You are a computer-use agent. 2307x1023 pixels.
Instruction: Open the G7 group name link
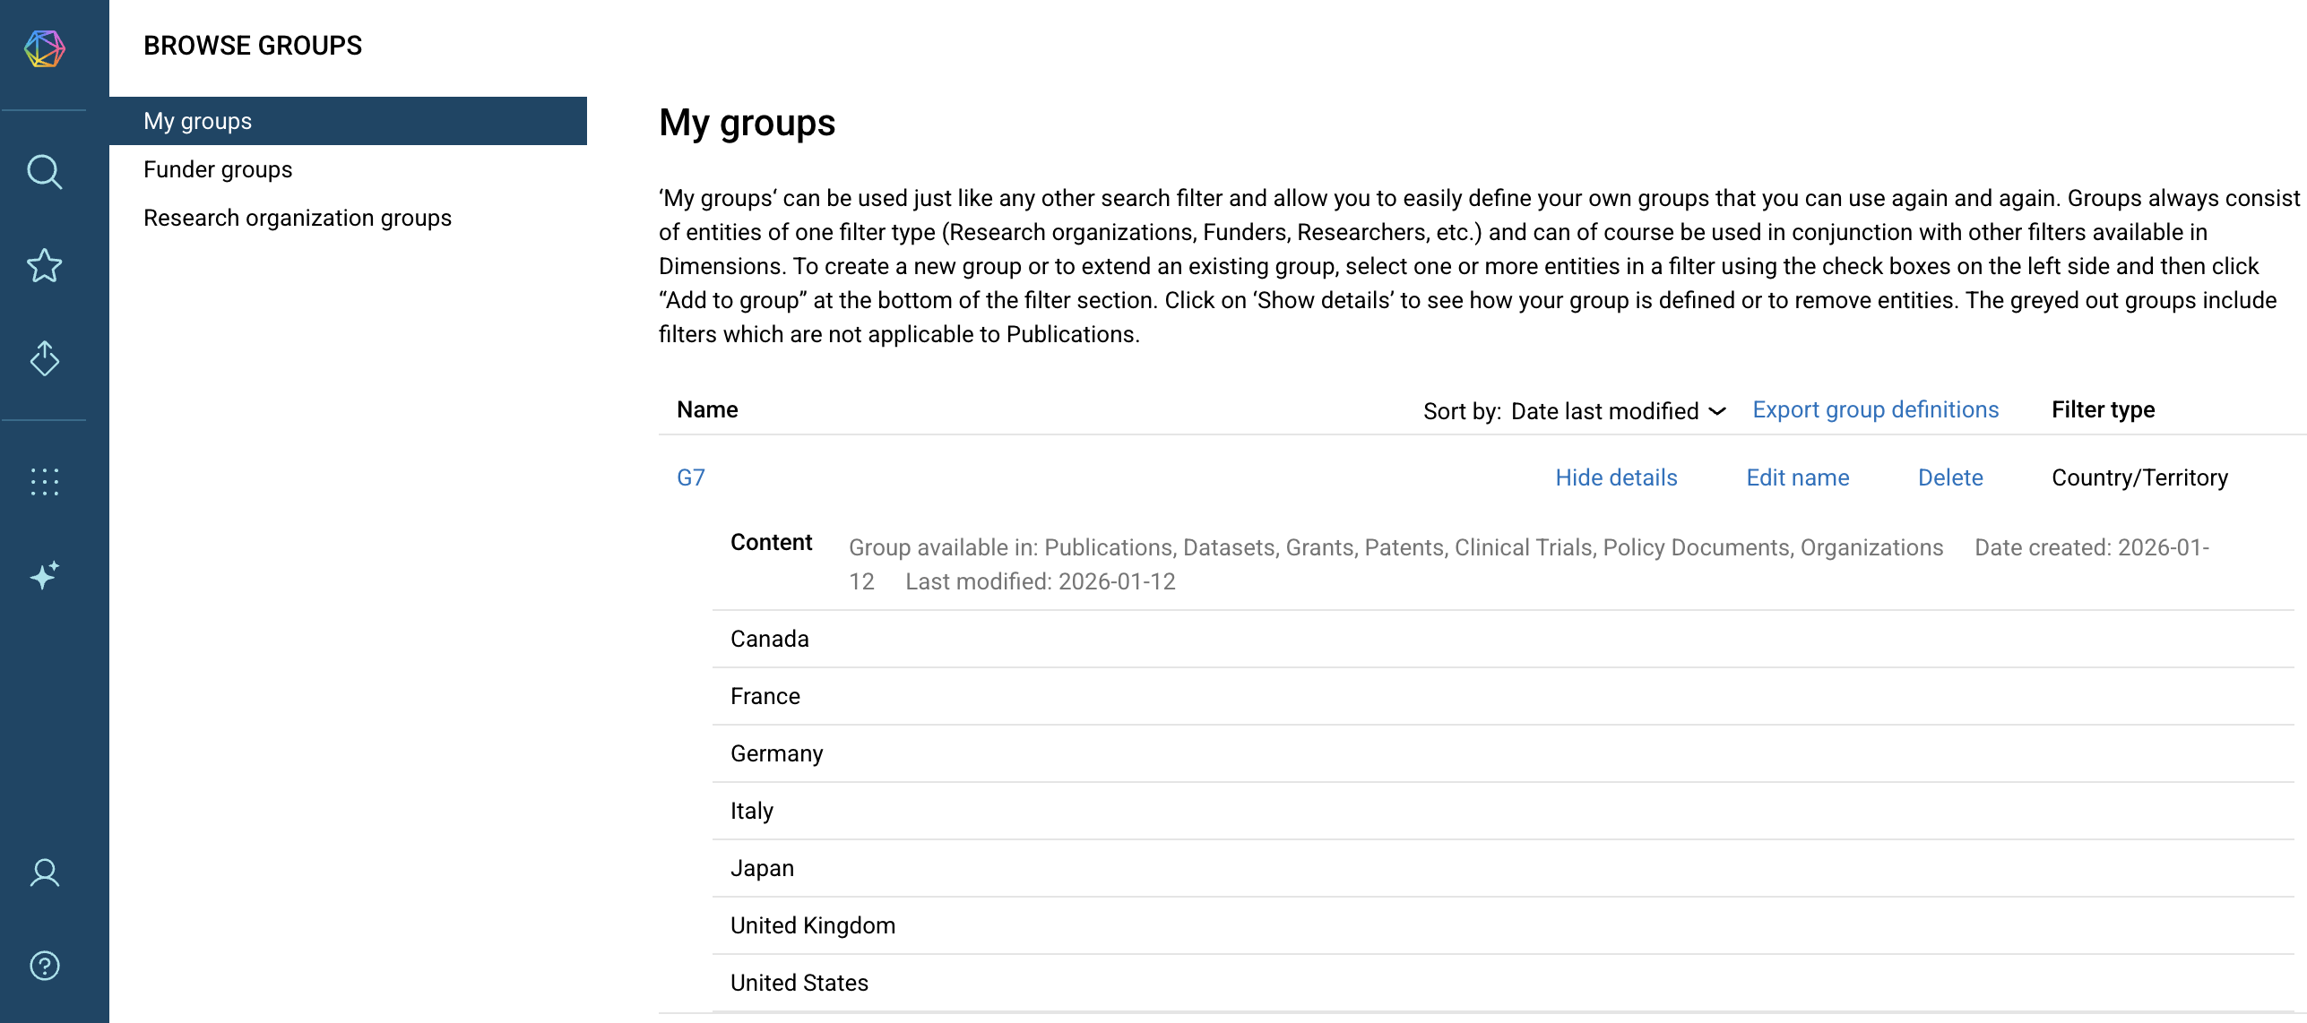pyautogui.click(x=690, y=477)
